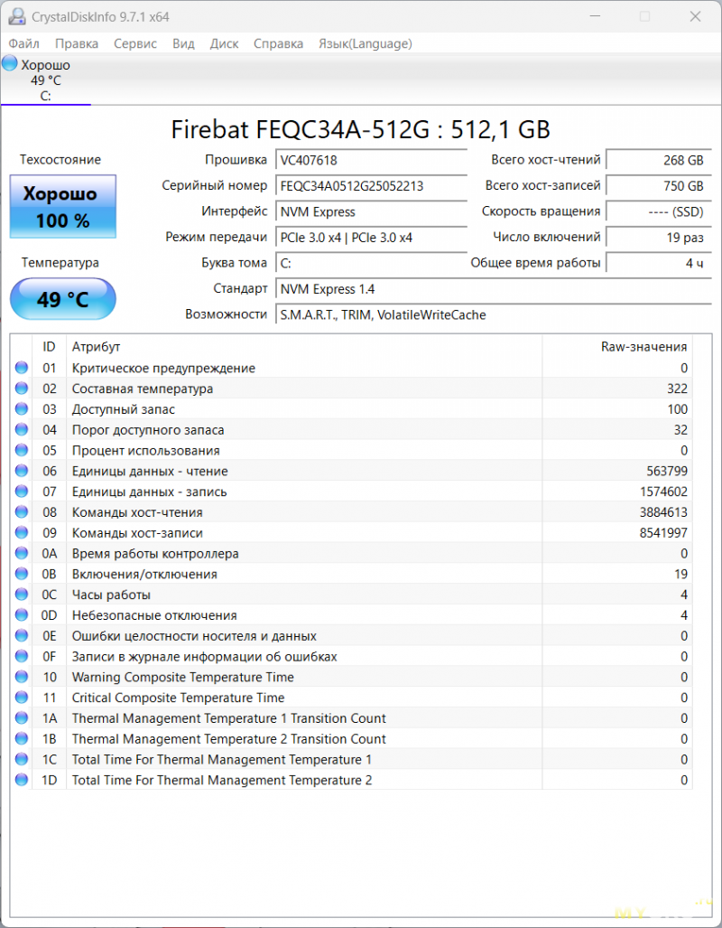Open the Справка menu
722x928 pixels.
[x=278, y=43]
